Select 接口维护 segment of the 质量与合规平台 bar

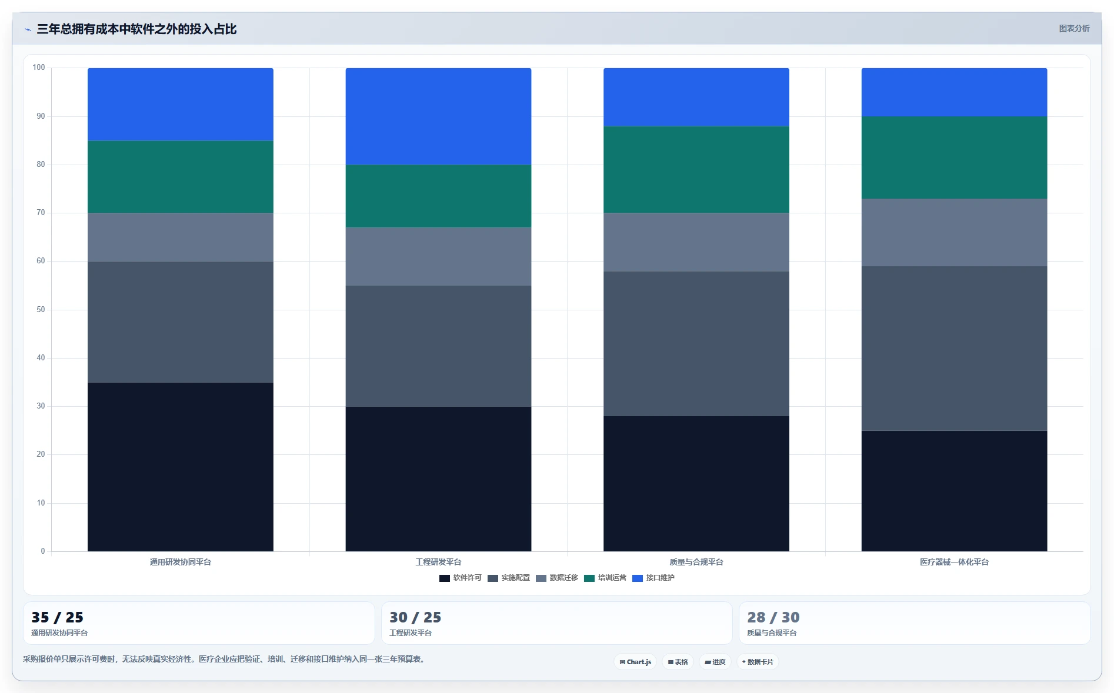point(696,97)
